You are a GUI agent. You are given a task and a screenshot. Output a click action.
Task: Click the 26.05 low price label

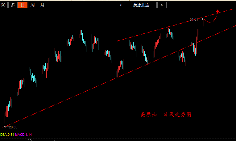click(13, 127)
